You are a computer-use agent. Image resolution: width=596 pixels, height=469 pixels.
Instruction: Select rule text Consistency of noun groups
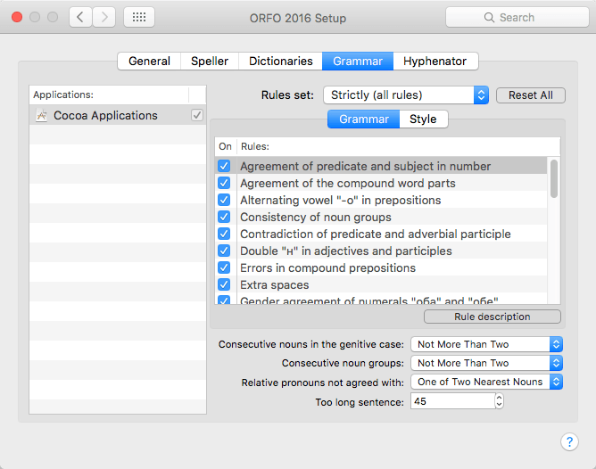pos(316,218)
